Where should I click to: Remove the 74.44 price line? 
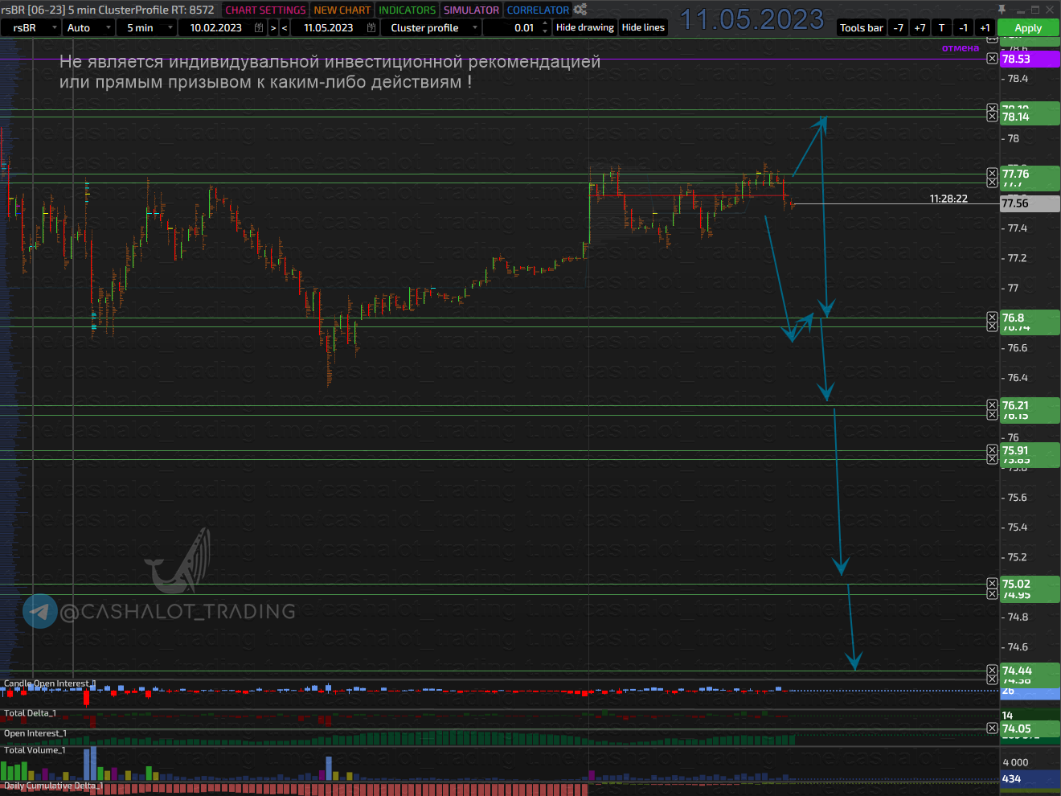pos(992,671)
